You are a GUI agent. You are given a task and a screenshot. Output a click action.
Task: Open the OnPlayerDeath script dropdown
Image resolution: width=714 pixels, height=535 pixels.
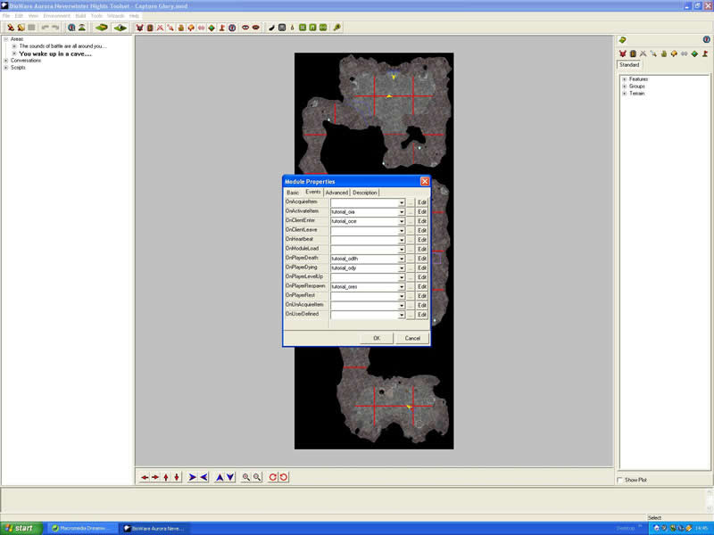point(402,259)
